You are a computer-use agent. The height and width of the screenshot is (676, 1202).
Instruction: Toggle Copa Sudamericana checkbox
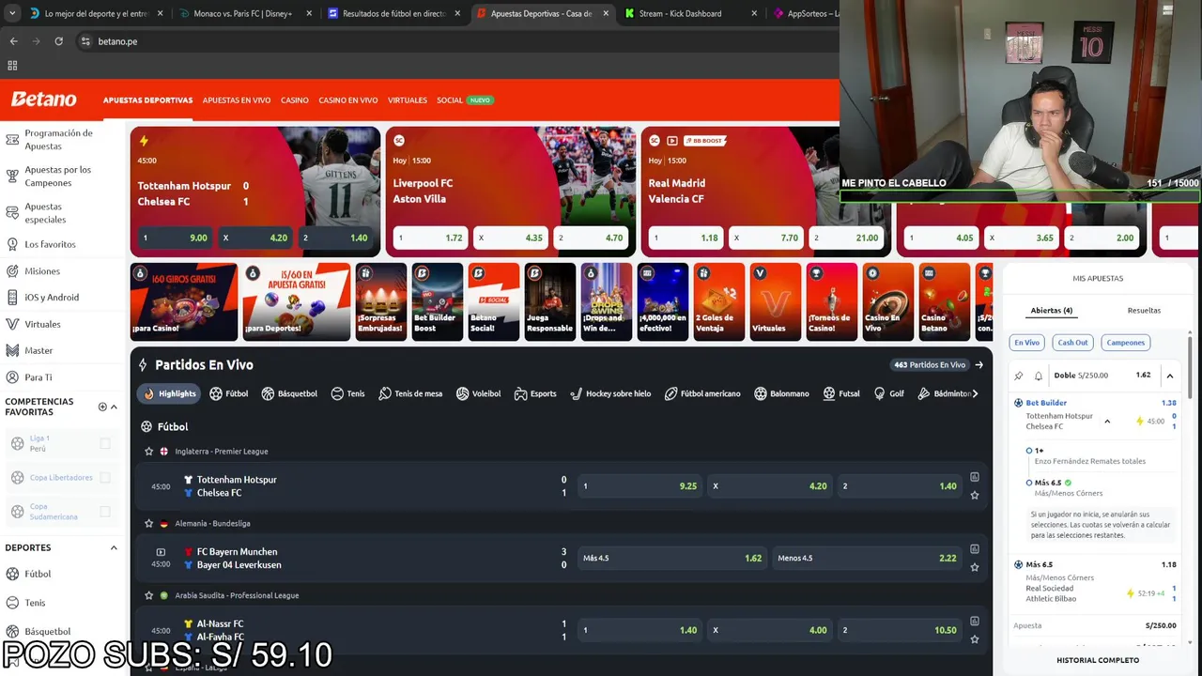tap(104, 512)
